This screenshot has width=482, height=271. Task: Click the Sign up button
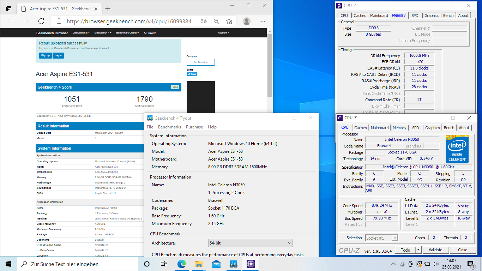click(45, 55)
